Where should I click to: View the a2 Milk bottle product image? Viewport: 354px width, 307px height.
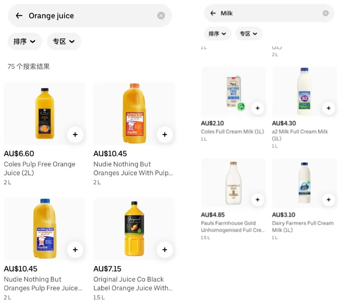[x=304, y=90]
